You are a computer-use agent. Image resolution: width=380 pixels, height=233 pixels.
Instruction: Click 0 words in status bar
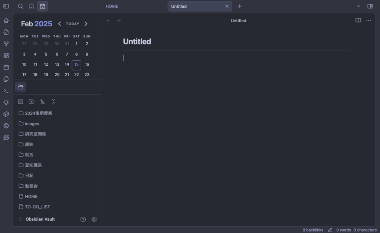(x=343, y=230)
